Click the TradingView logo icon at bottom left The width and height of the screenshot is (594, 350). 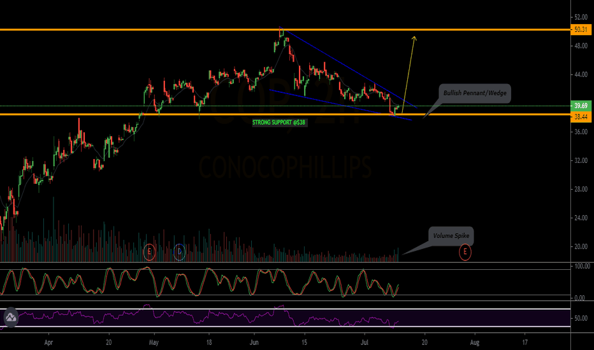click(11, 317)
